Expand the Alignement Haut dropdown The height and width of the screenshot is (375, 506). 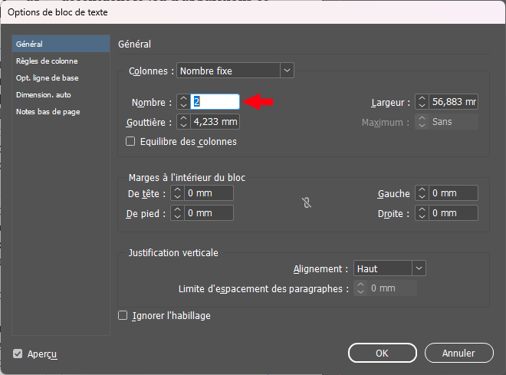point(389,268)
